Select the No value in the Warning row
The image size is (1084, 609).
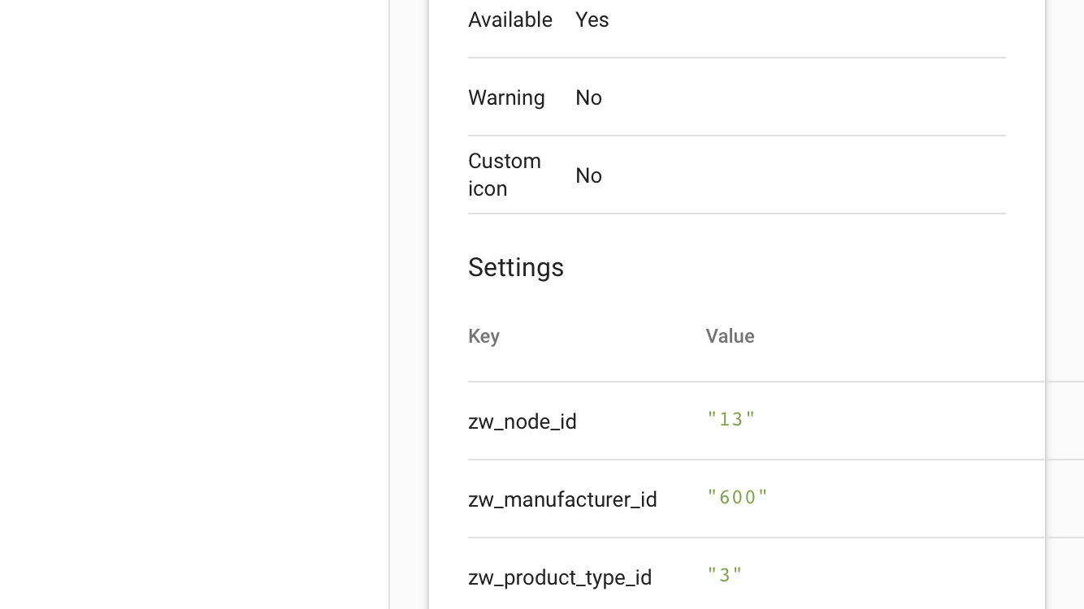click(x=588, y=97)
